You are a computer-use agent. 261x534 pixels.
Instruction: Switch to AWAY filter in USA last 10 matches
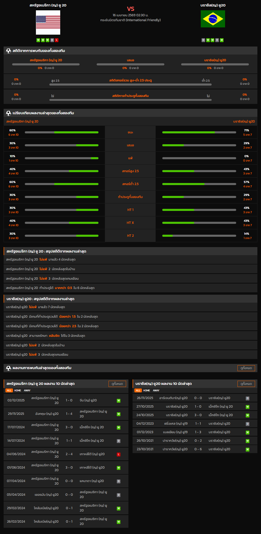pyautogui.click(x=27, y=391)
